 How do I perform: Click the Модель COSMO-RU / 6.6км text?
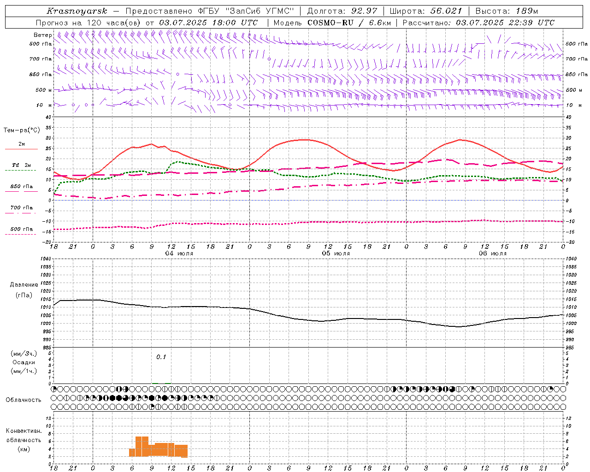point(332,23)
